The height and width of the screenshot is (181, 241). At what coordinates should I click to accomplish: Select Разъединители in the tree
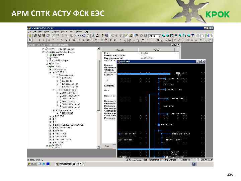pos(66,75)
